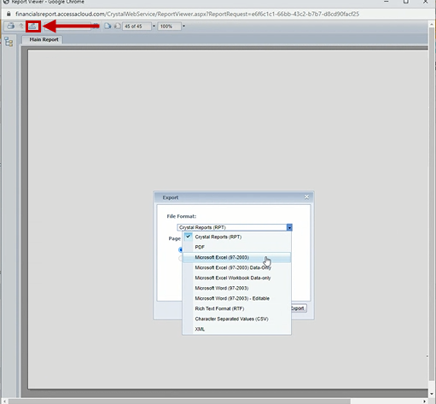Choose Microsoft Excel Workbook Data-only format
Screen dimensions: 436x404
pos(237,278)
